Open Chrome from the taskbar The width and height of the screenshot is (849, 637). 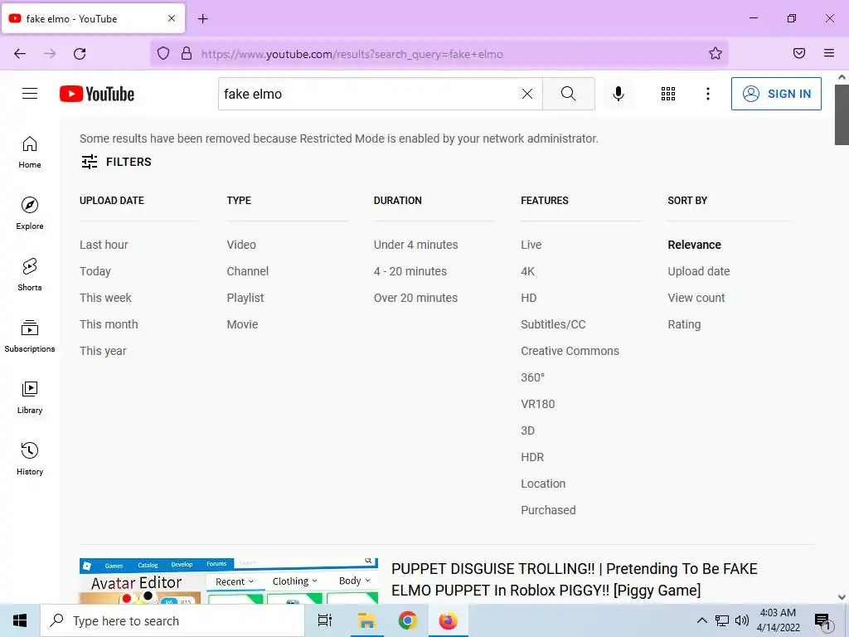tap(407, 620)
